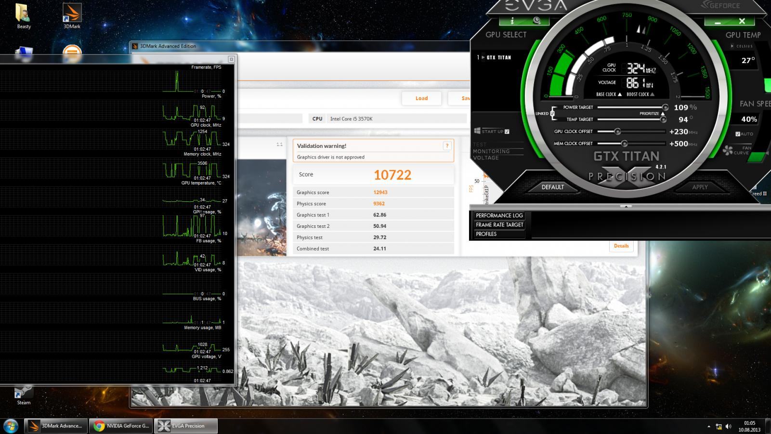The width and height of the screenshot is (771, 434).
Task: Adjust the Mem Clock Offset slider handle
Action: tap(624, 144)
